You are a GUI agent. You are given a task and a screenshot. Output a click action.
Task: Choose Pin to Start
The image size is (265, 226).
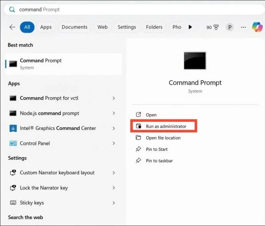[157, 149]
